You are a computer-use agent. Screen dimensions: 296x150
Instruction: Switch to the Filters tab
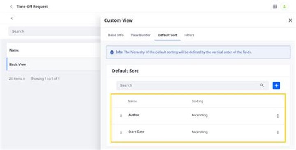pyautogui.click(x=190, y=35)
